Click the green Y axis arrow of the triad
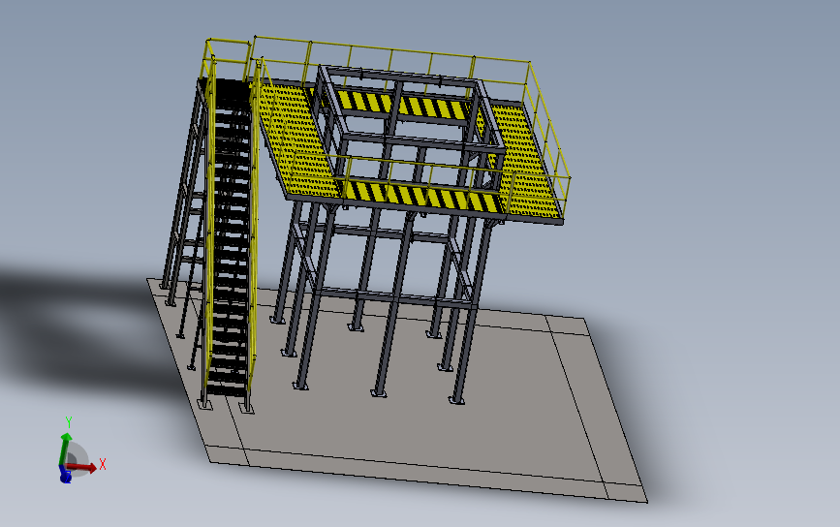This screenshot has width=840, height=527. pos(65,449)
